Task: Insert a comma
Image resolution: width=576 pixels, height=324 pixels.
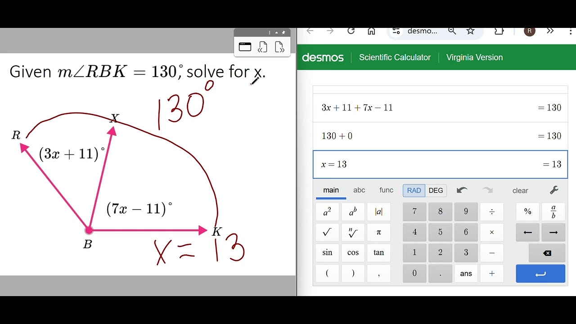Action: (x=378, y=274)
